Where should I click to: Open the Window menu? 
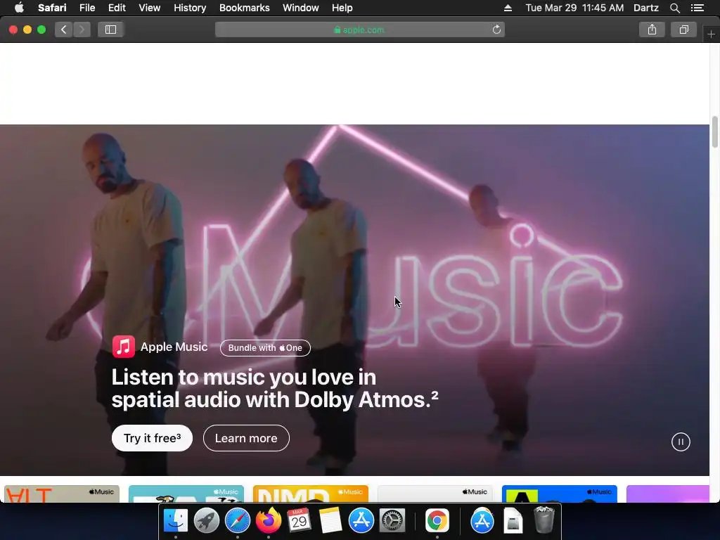click(x=301, y=8)
